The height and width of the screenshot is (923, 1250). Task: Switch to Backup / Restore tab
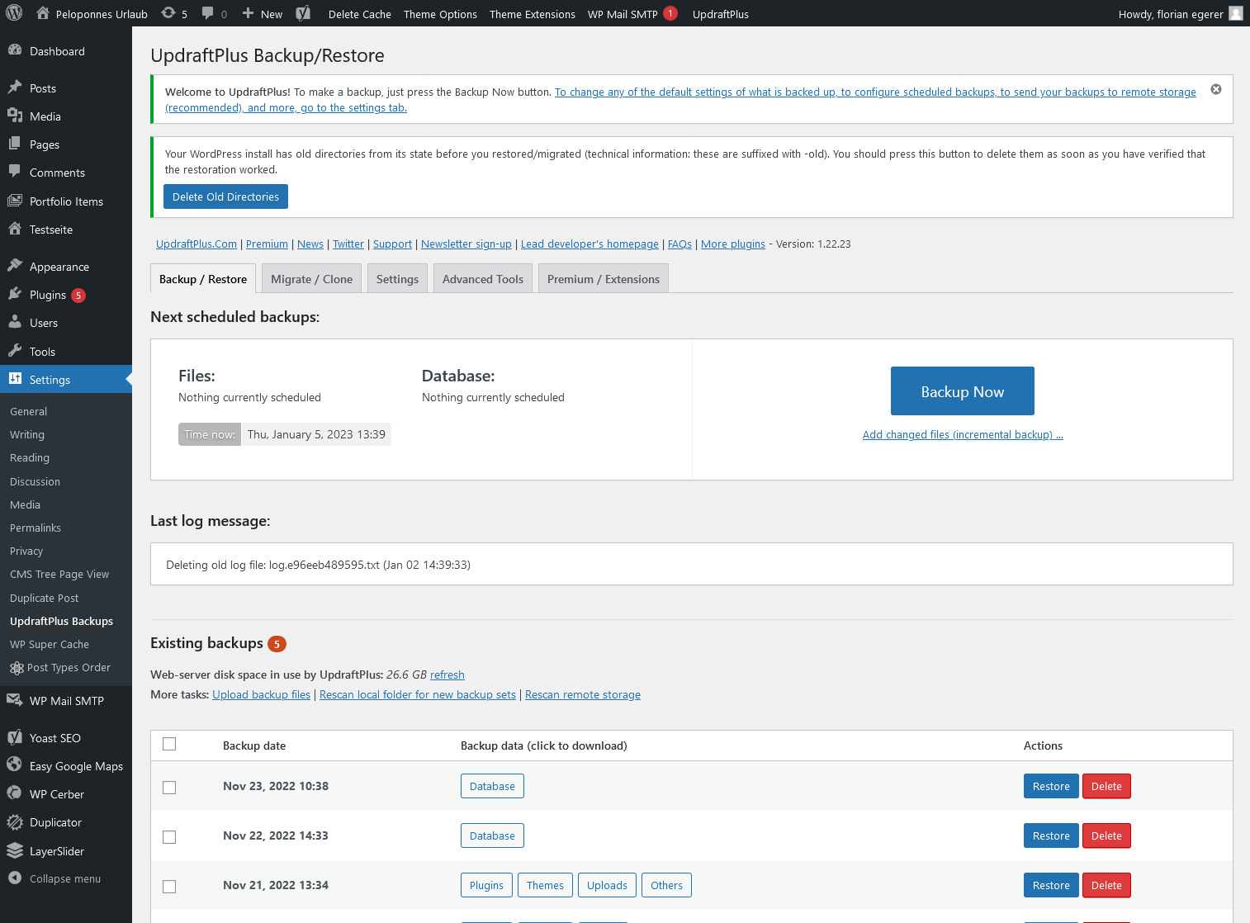coord(203,279)
